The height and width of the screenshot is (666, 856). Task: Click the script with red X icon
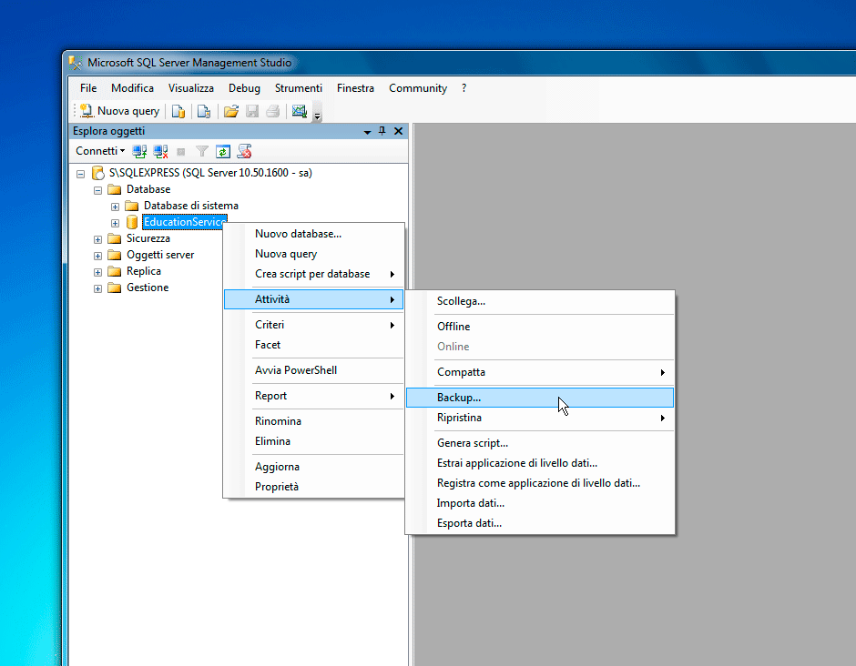244,151
